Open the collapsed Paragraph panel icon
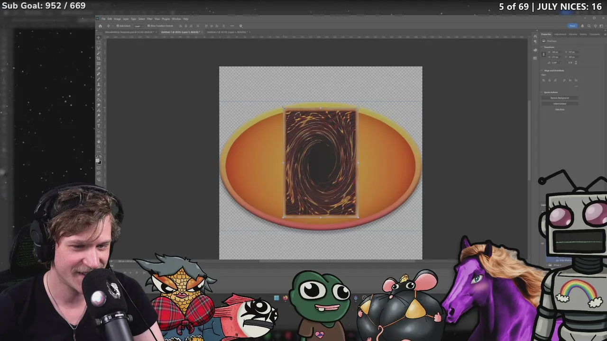This screenshot has width=607, height=341. click(x=535, y=42)
